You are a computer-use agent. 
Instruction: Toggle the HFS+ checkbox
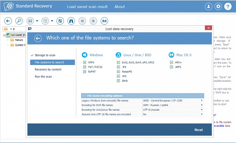coord(171,62)
